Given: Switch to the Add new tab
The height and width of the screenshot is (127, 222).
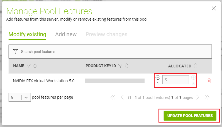Looking at the screenshot, I should (x=66, y=35).
